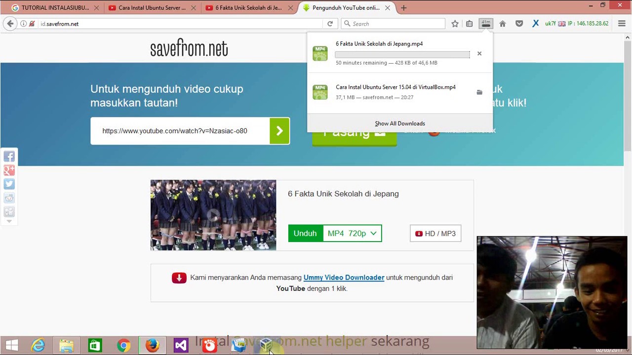This screenshot has width=632, height=355.
Task: Click Show All Downloads
Action: tap(400, 123)
